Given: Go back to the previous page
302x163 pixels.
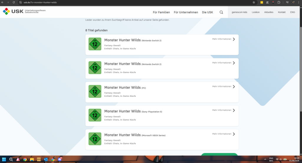Looking at the screenshot, I should [2, 2].
